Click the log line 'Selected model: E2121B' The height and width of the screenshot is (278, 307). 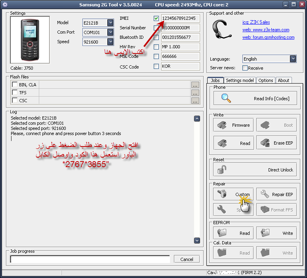tap(34, 118)
